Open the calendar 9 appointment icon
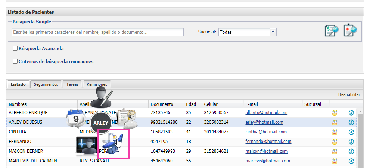 click(x=75, y=119)
